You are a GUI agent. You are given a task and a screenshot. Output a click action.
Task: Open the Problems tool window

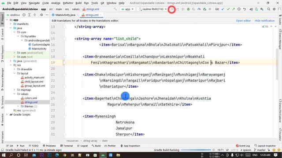(x=49, y=146)
